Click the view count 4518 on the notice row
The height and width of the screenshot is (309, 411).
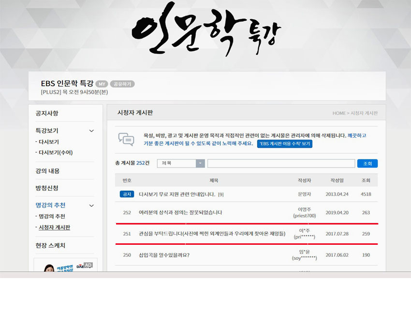pos(366,194)
